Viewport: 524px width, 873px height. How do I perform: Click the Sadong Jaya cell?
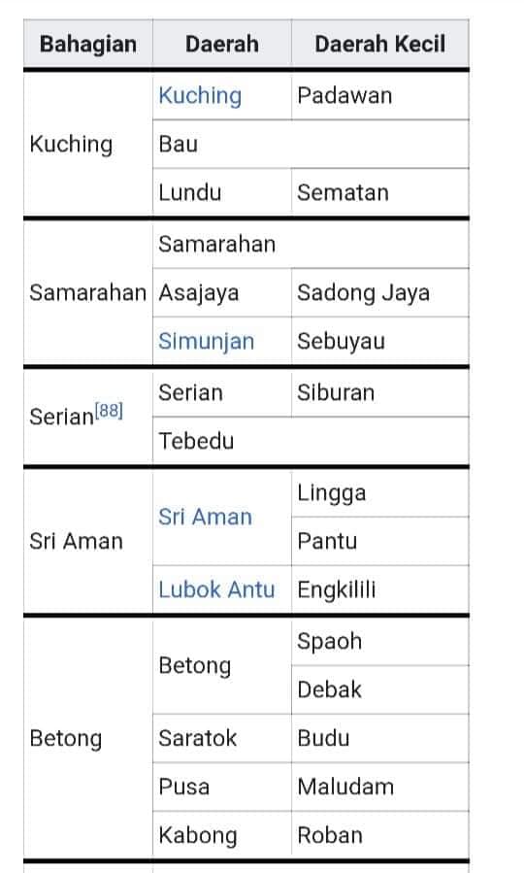[380, 293]
